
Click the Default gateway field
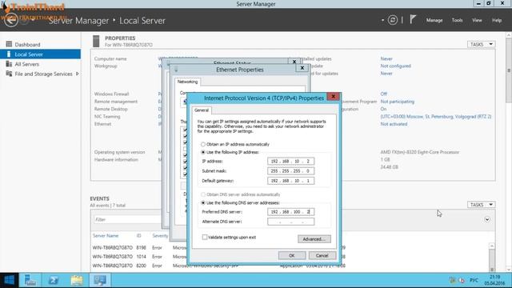[290, 181]
